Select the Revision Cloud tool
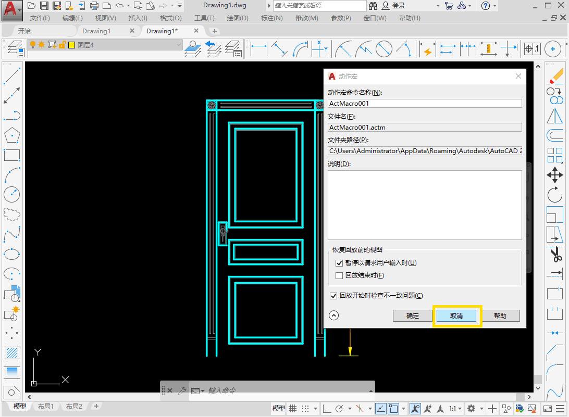Viewport: 569px width, 417px height. click(x=11, y=214)
